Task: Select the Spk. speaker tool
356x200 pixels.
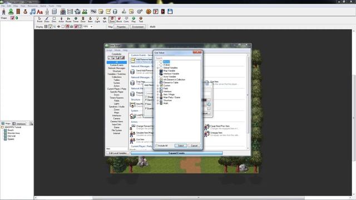Action: [x=105, y=19]
